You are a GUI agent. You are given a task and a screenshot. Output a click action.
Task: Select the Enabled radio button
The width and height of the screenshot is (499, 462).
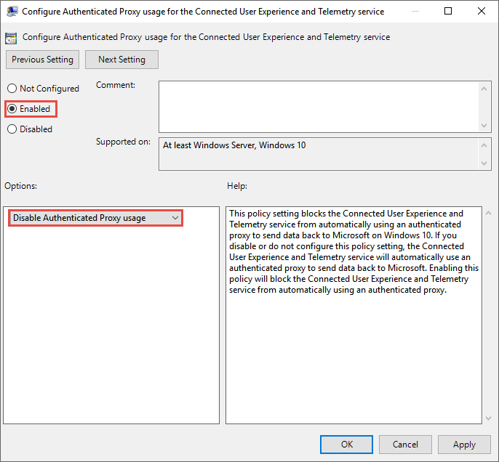coord(12,109)
